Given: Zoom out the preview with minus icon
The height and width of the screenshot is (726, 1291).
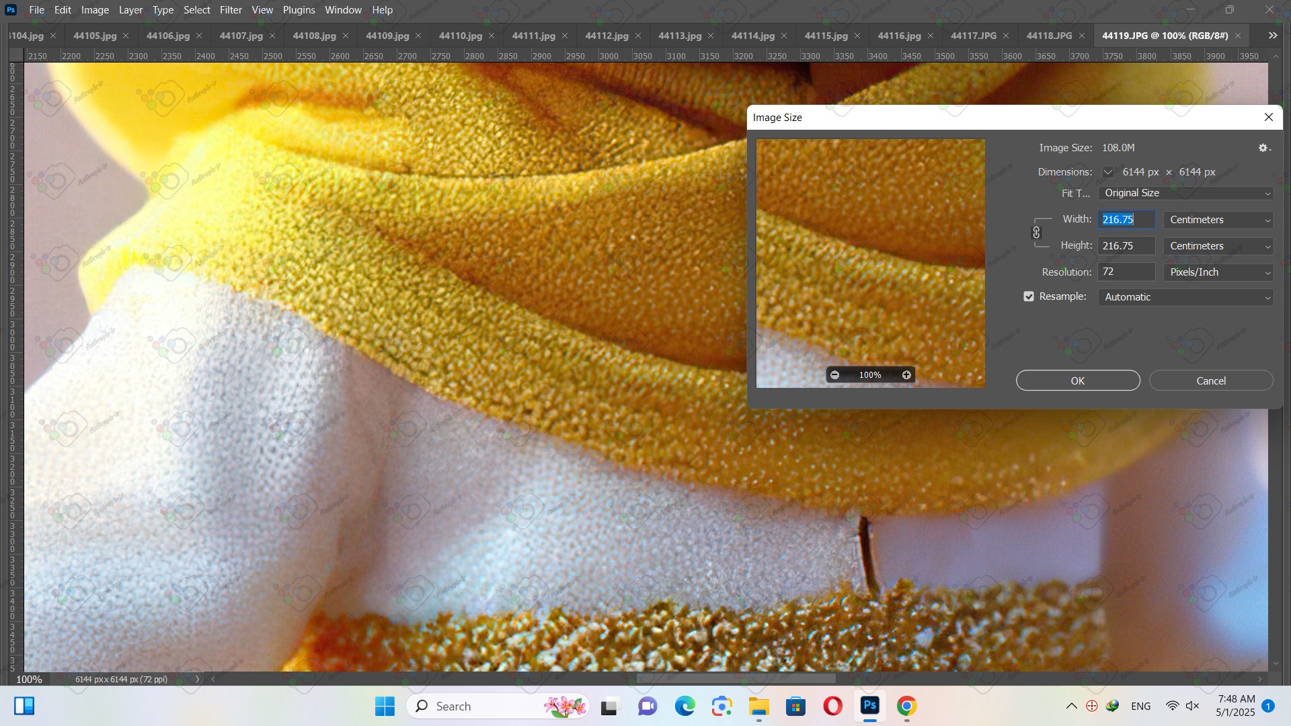Looking at the screenshot, I should 834,375.
